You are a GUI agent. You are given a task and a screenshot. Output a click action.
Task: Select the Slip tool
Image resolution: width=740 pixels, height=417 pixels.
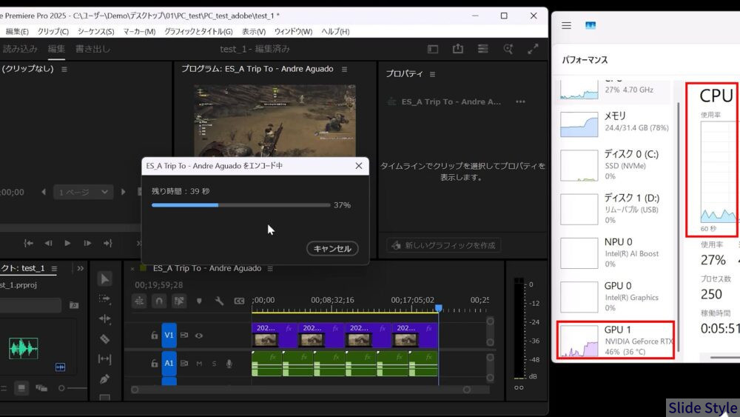tap(105, 359)
